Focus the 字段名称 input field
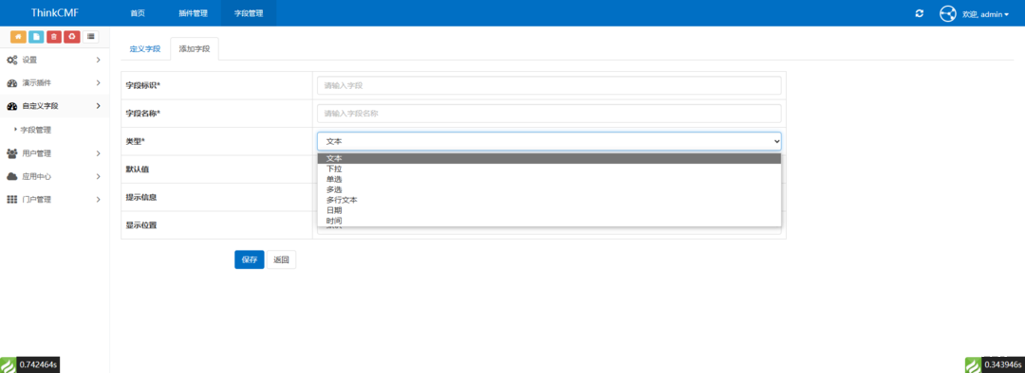The height and width of the screenshot is (373, 1025). point(550,114)
